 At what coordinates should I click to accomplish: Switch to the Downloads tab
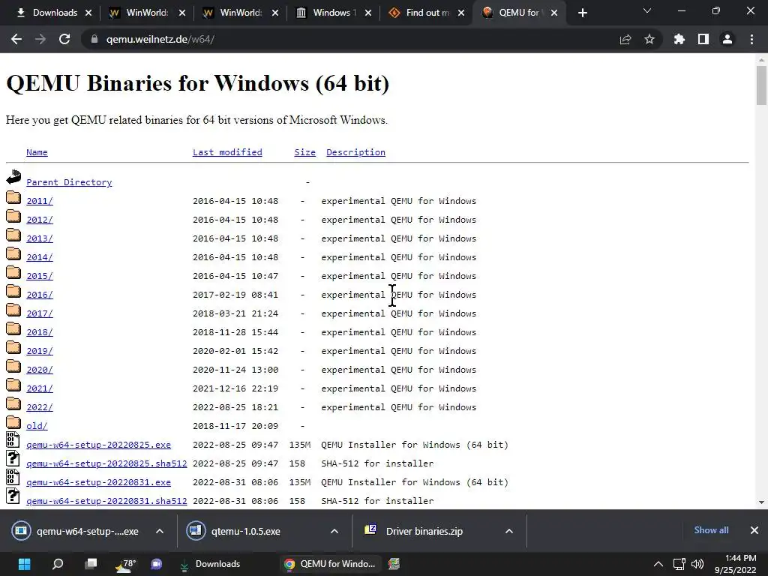click(x=49, y=13)
